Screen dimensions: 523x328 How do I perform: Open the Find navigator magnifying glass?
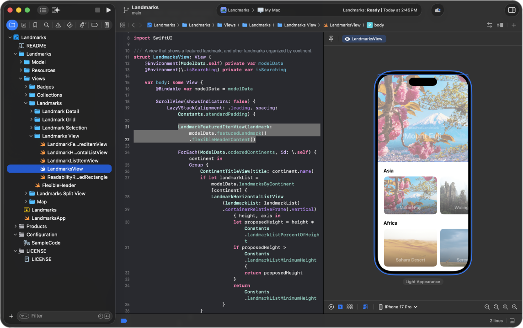[46, 25]
